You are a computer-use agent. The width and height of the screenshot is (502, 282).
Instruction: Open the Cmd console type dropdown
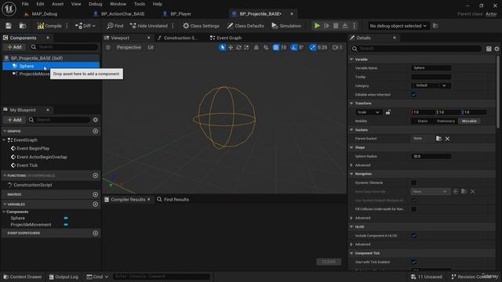[97, 277]
